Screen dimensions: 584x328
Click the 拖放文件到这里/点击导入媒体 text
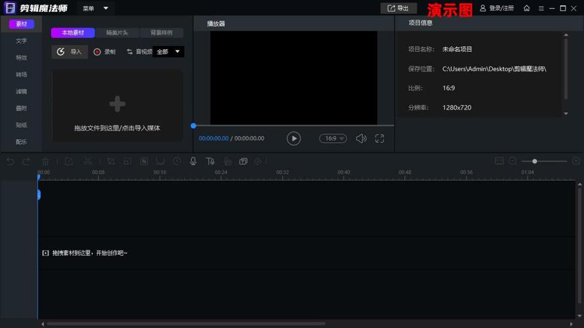(x=117, y=128)
